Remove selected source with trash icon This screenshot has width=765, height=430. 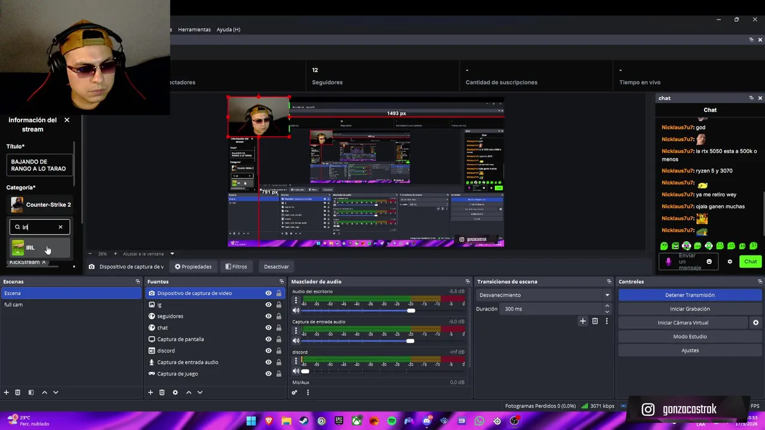tap(161, 392)
